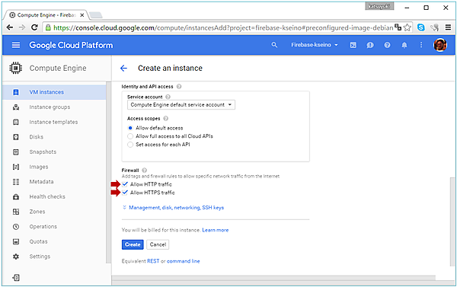The width and height of the screenshot is (457, 287).
Task: Activate the Cloud Shell icon
Action: coord(353,45)
